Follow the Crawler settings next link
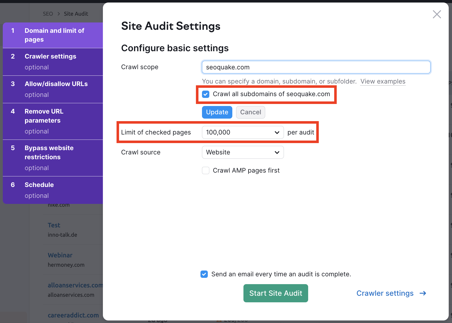Viewport: 452px width, 323px height. coord(391,293)
